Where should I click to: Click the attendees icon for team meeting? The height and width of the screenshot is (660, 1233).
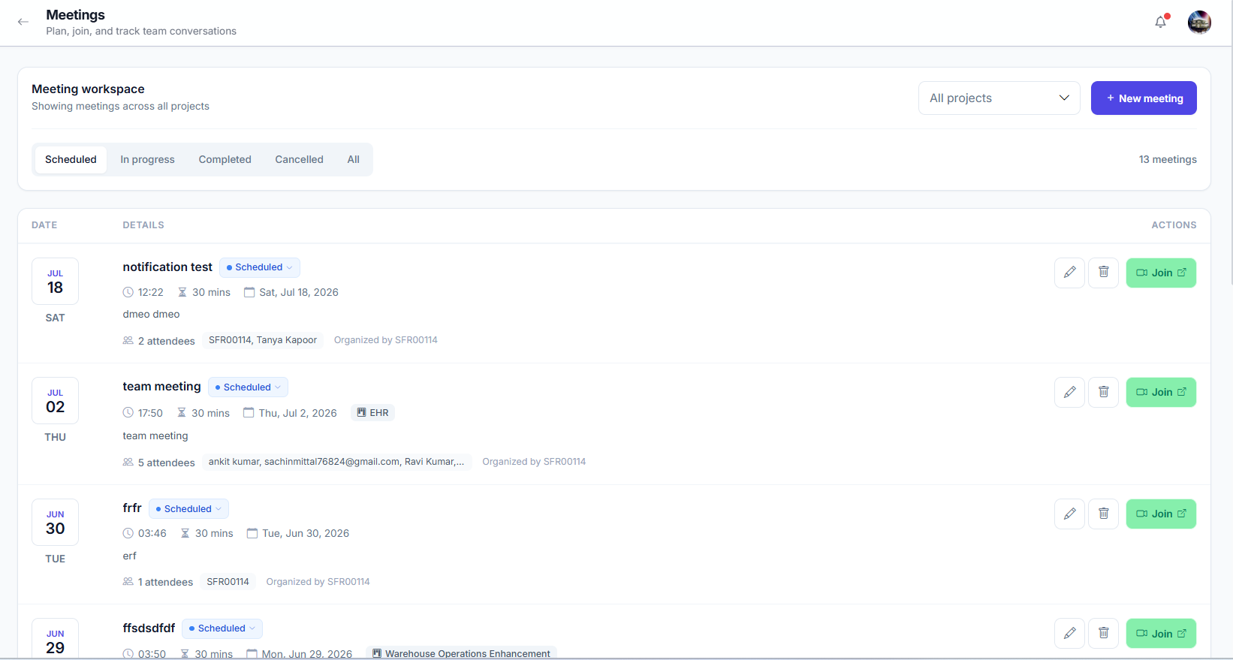(x=128, y=462)
